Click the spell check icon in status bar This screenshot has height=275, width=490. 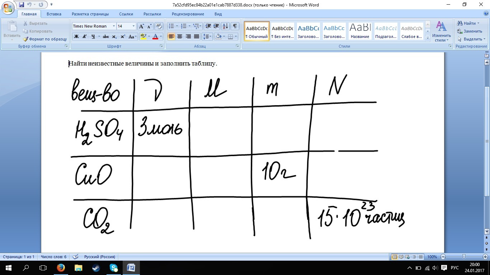pyautogui.click(x=75, y=257)
